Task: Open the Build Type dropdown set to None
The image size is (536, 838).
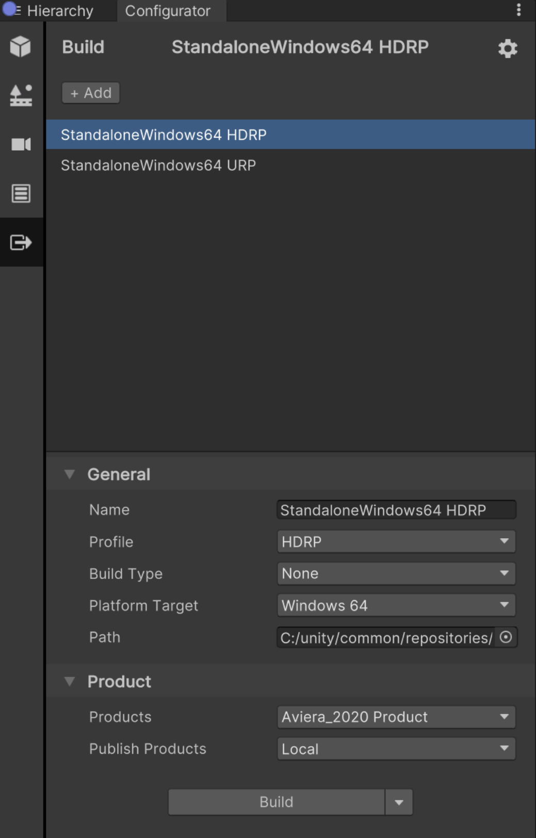Action: (x=396, y=573)
